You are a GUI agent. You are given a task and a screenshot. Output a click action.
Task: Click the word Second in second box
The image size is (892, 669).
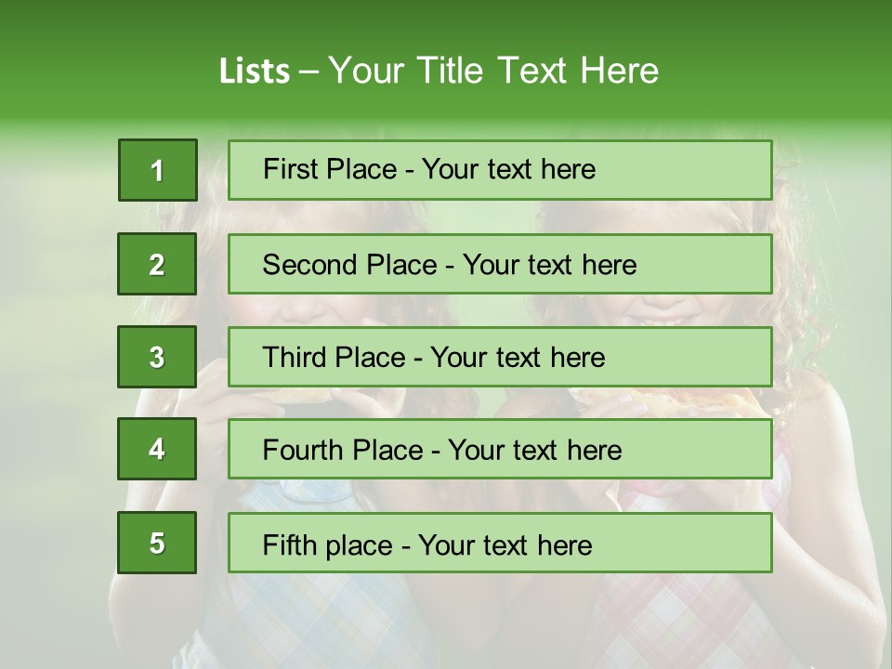pyautogui.click(x=310, y=265)
